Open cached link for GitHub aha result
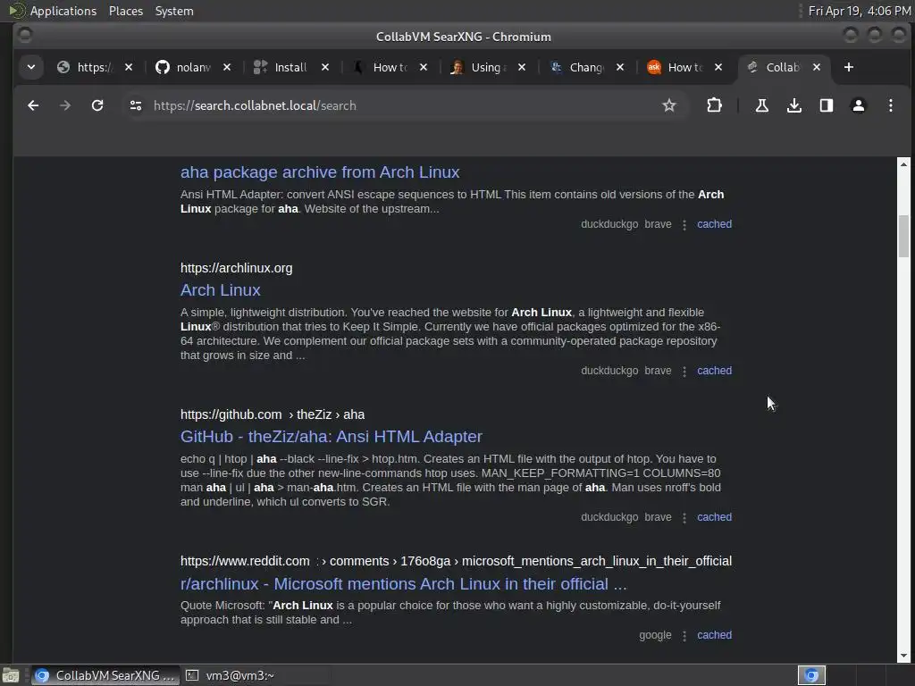The width and height of the screenshot is (915, 686). click(x=714, y=517)
